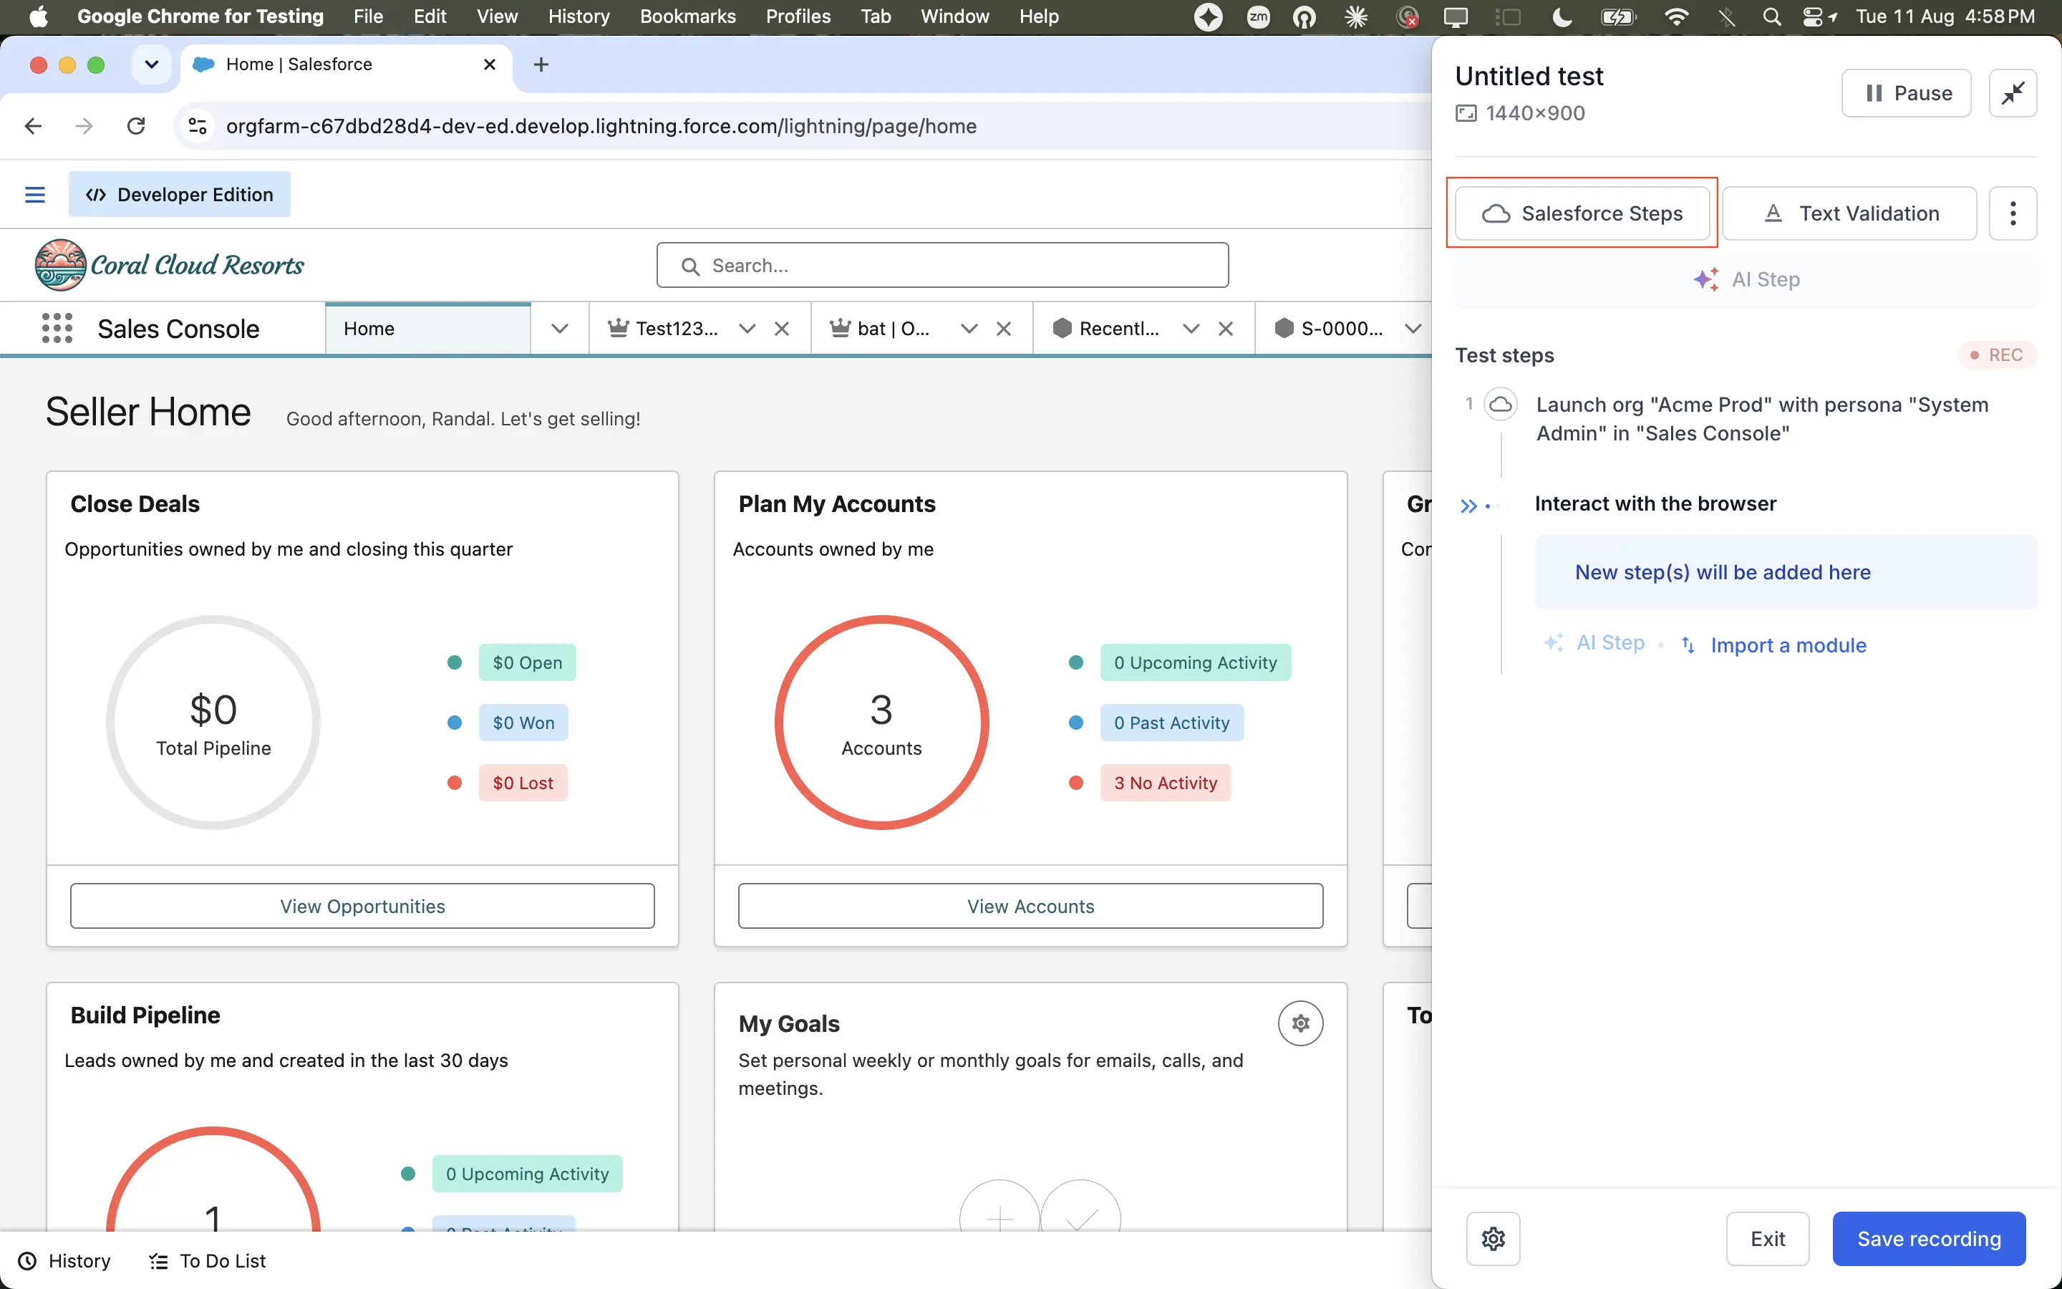The image size is (2062, 1289).
Task: Add Salesforce Steps
Action: [1582, 213]
